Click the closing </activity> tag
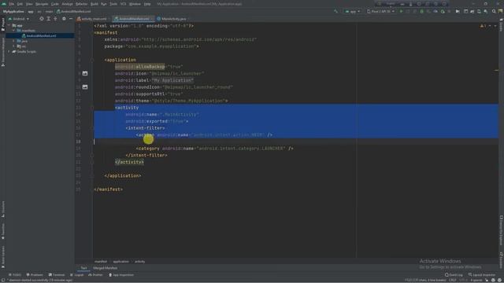Viewport: 504px width, 283px height. click(x=129, y=162)
